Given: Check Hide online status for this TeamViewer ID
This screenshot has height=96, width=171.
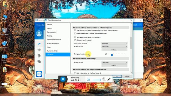Looking at the screenshot, I should [75, 73].
